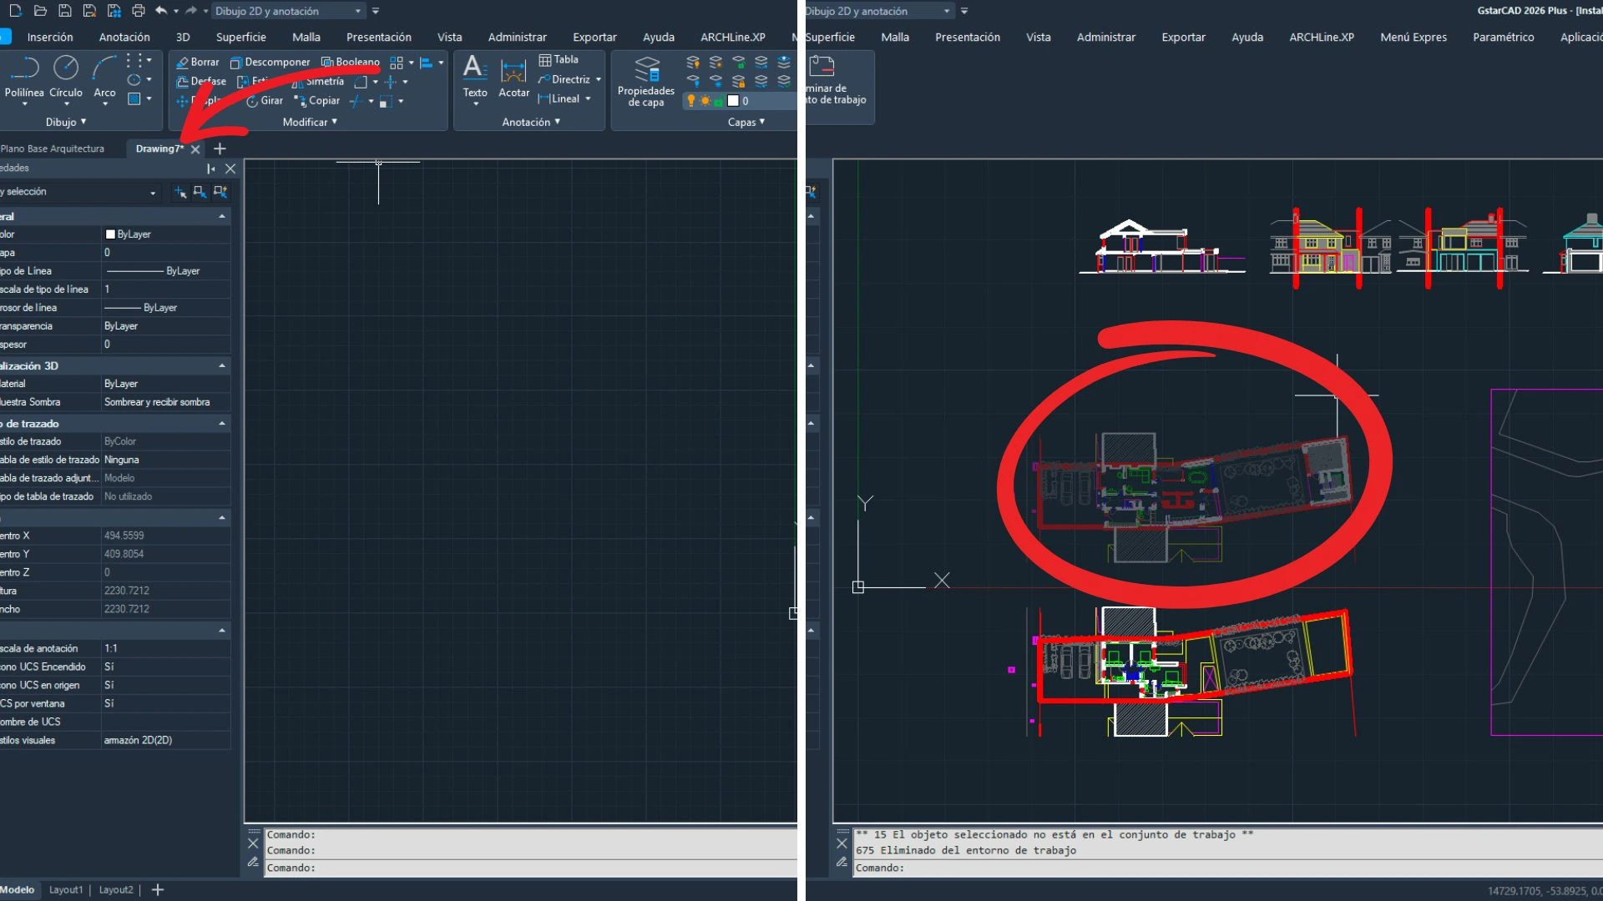Image resolution: width=1603 pixels, height=901 pixels.
Task: Click the hatch tool icon in Dibujo panel
Action: coord(134,99)
